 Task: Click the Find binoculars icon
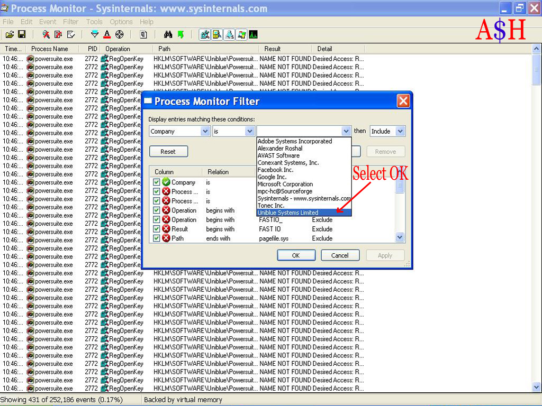click(x=168, y=34)
